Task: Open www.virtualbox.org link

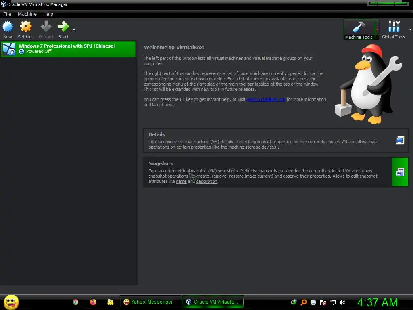Action: (x=266, y=99)
